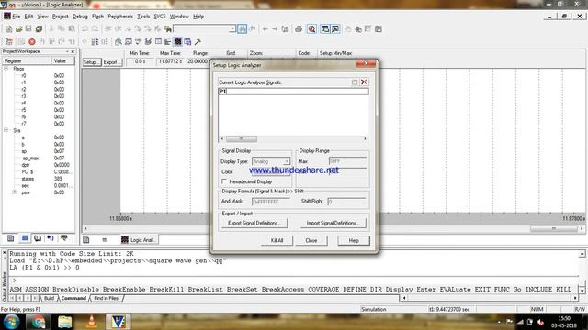Click the Print toolbar icon
Viewport: 588px width, 330px height.
coord(299,28)
